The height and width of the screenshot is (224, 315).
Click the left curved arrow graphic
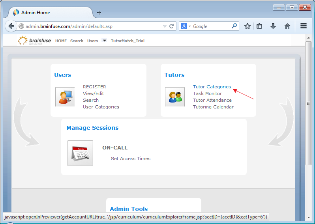pyautogui.click(x=26, y=121)
